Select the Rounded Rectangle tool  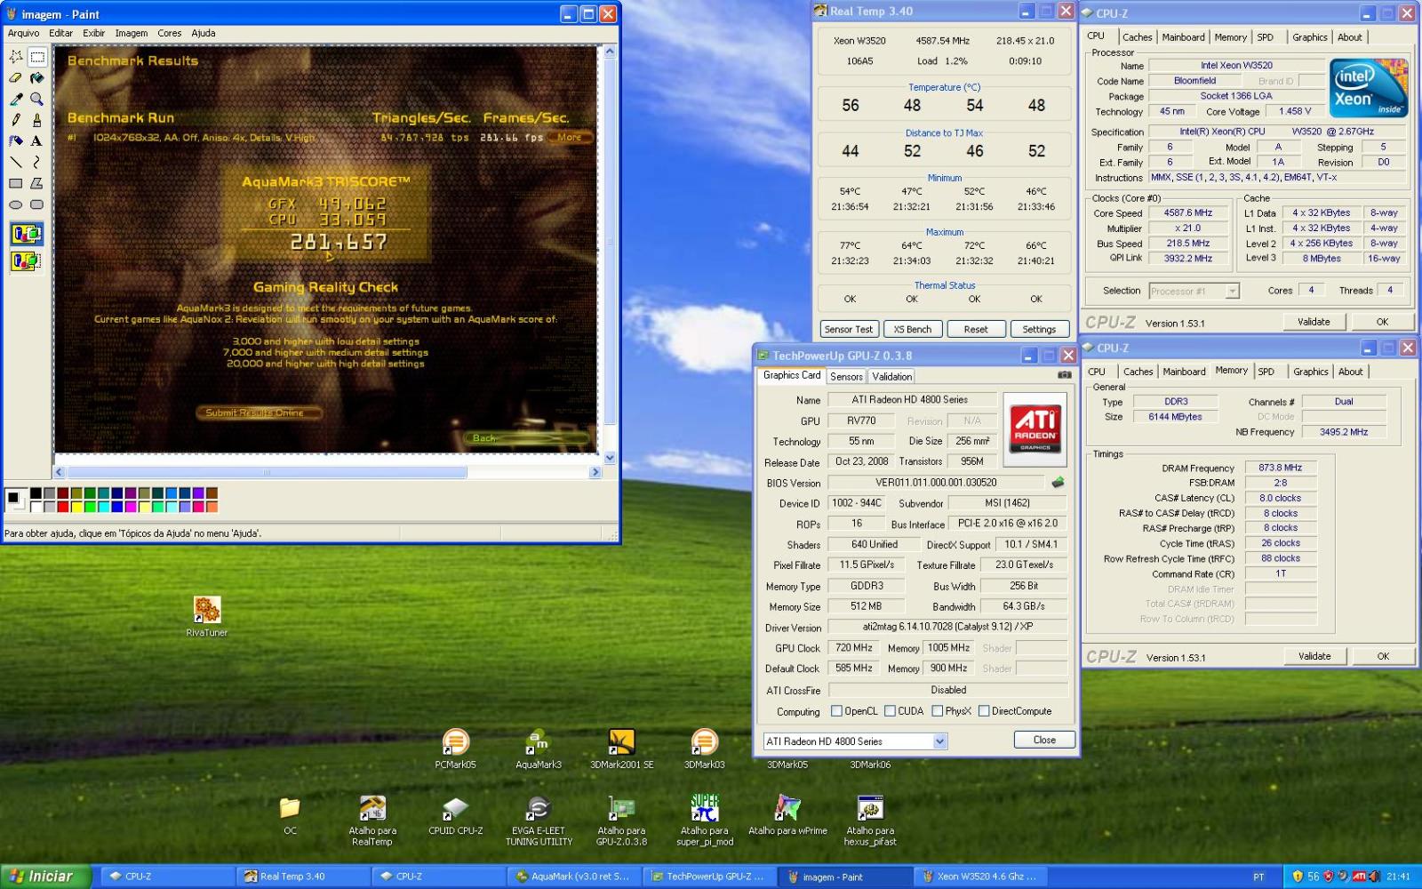36,204
